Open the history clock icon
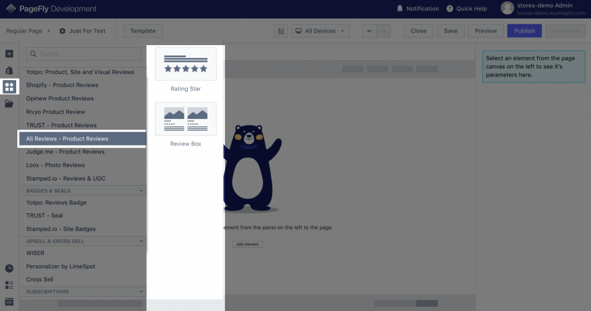 [9, 268]
